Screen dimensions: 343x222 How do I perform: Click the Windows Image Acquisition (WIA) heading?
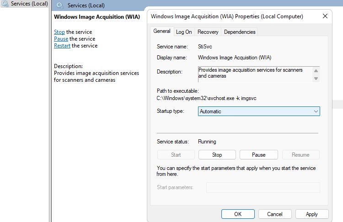(x=97, y=17)
